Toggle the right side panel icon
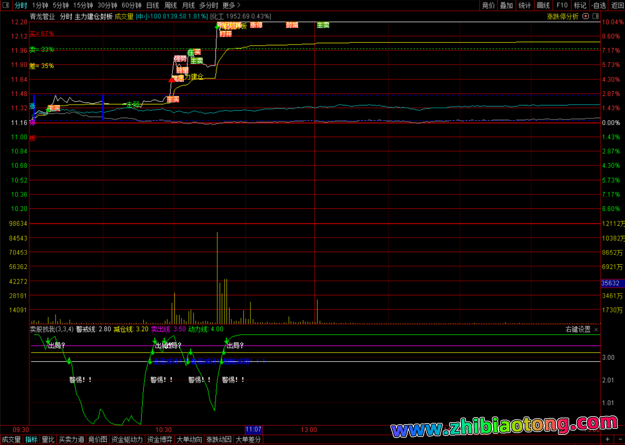Screen dimensions: 625x445 (x=596, y=16)
